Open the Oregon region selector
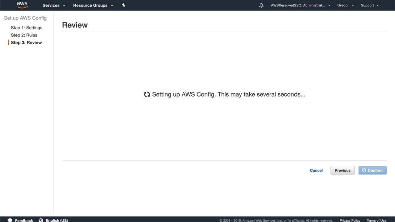 [345, 5]
